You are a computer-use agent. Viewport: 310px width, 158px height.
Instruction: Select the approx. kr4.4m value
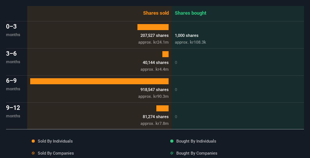coord(154,69)
